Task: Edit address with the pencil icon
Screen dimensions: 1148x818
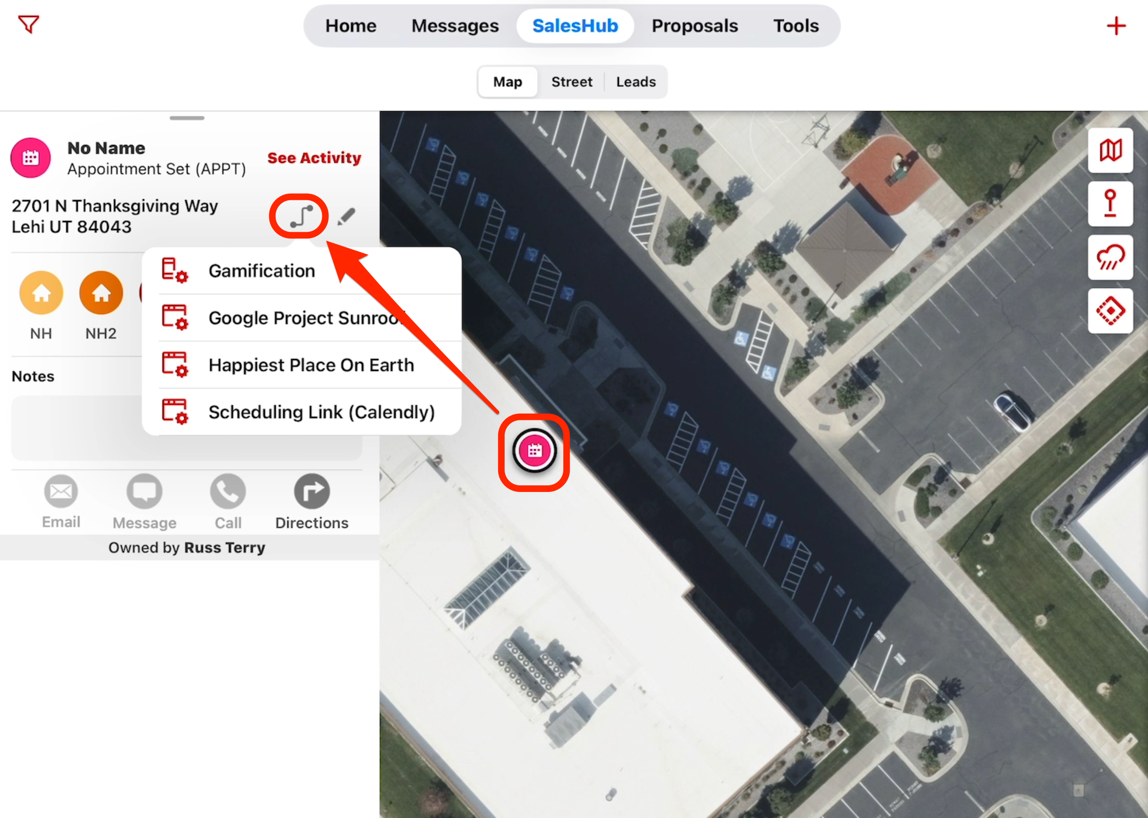Action: pyautogui.click(x=346, y=217)
